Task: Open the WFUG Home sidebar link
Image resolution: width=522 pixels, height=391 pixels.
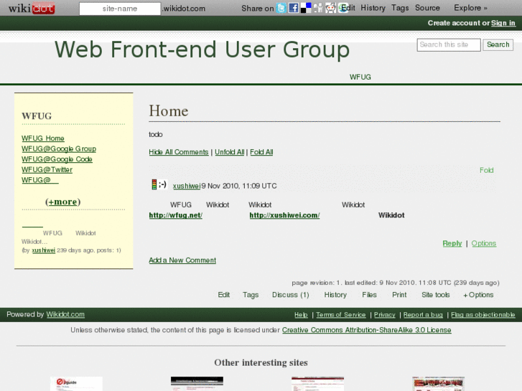Action: 43,138
